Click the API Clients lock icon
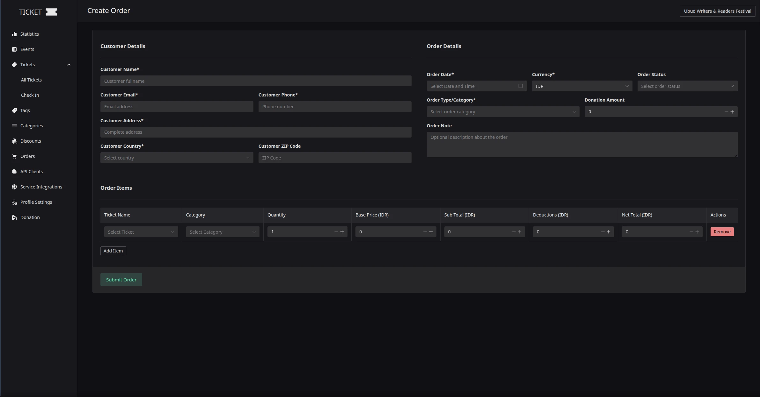 [x=14, y=172]
